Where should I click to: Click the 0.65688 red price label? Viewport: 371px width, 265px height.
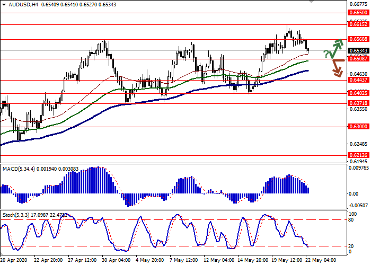358,39
